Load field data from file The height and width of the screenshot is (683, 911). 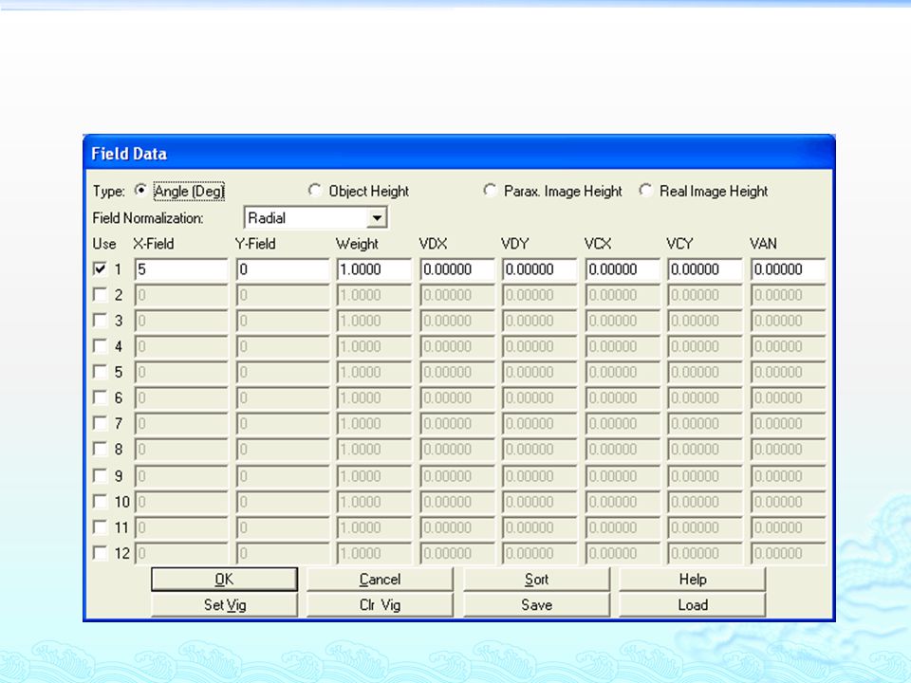(x=693, y=604)
